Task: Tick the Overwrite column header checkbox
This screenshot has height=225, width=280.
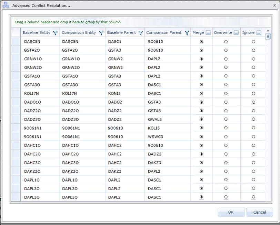Action: (236, 33)
